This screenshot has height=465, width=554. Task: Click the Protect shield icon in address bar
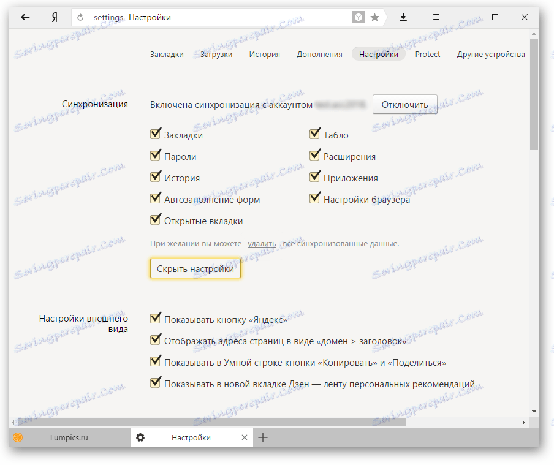coord(359,17)
